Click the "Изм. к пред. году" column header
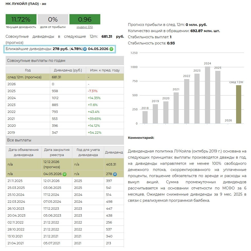The image size is (251, 251). [105, 70]
